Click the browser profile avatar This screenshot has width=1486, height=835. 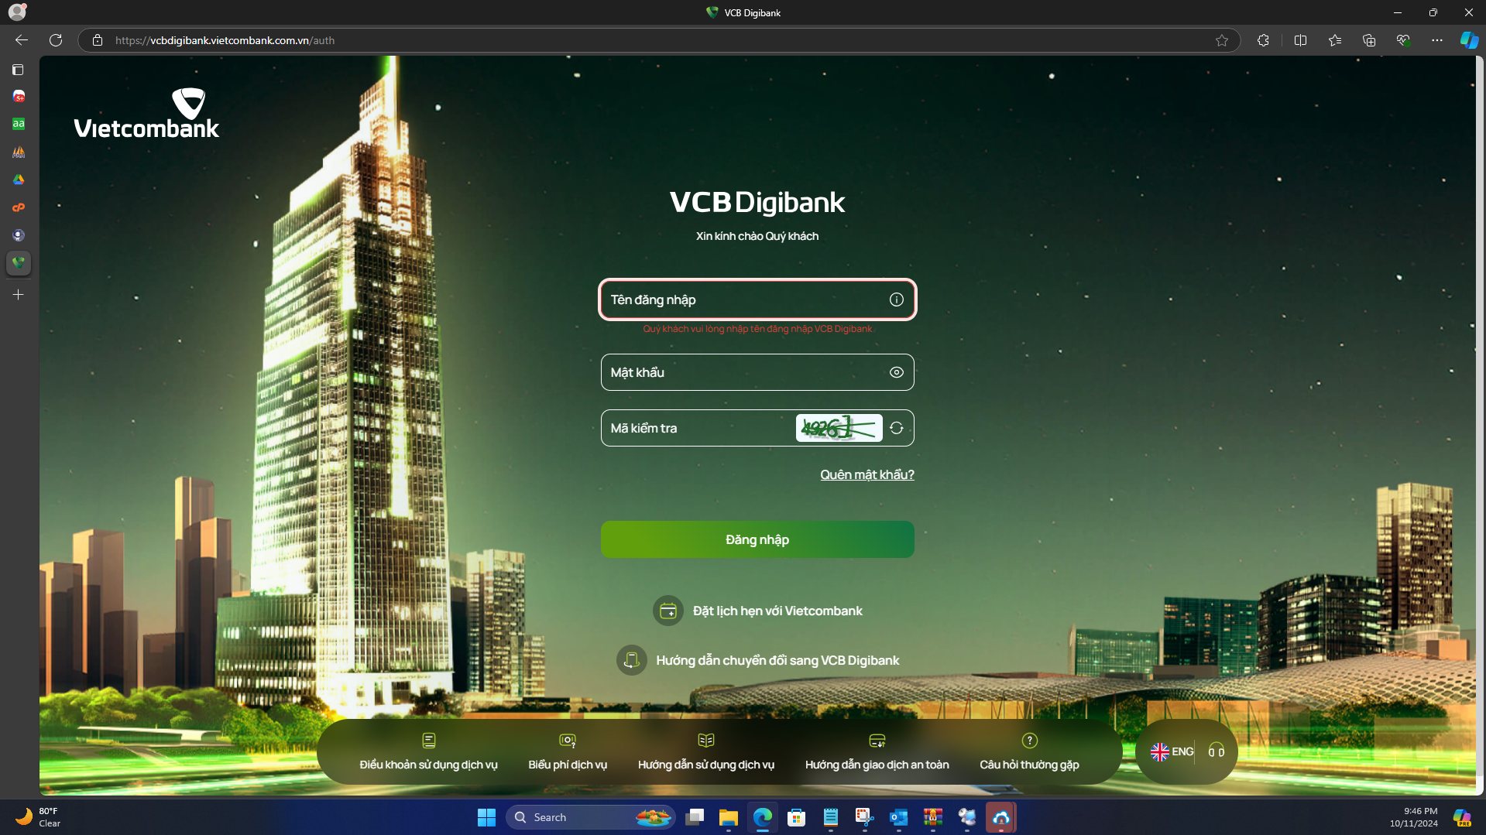[x=17, y=12]
